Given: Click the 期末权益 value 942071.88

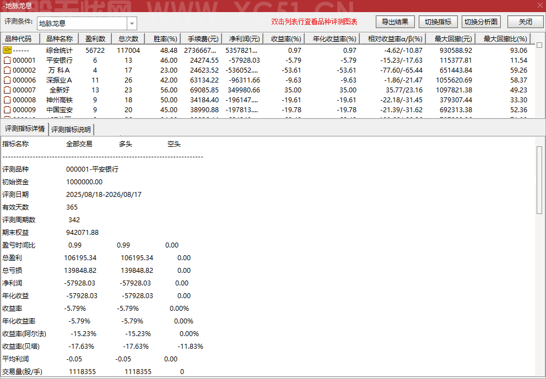Looking at the screenshot, I should coord(82,233).
